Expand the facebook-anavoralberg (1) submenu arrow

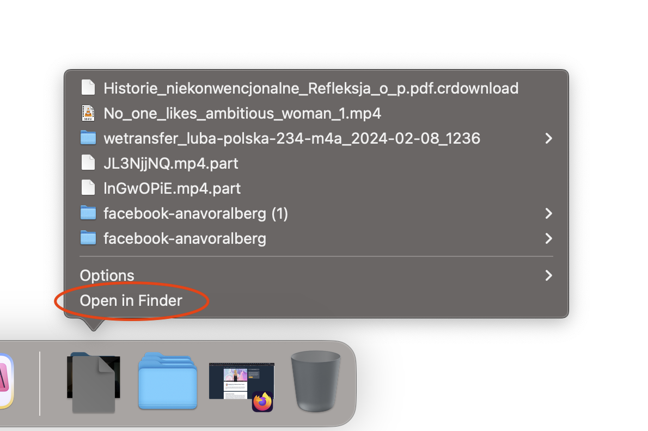click(x=548, y=213)
